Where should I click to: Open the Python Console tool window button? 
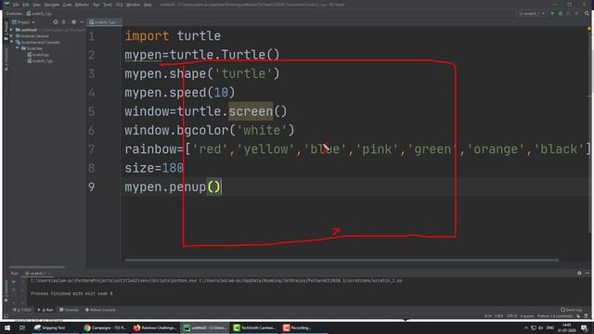100,310
